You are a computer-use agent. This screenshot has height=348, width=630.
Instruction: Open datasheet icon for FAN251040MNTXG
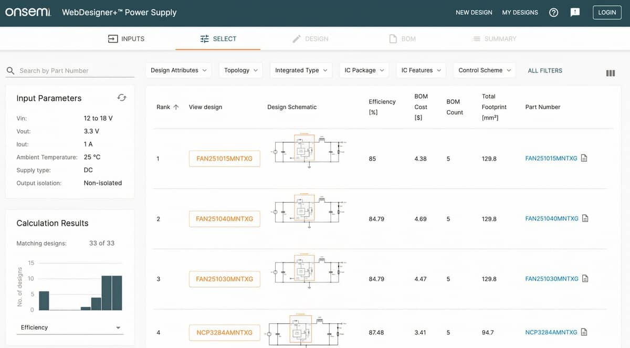click(585, 218)
